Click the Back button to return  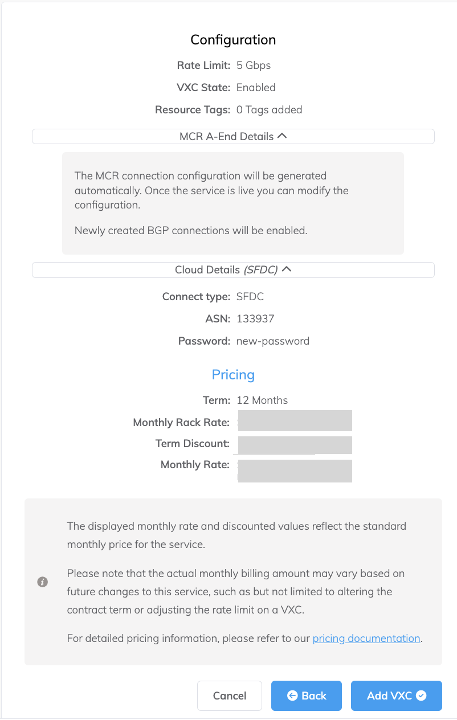coord(306,696)
